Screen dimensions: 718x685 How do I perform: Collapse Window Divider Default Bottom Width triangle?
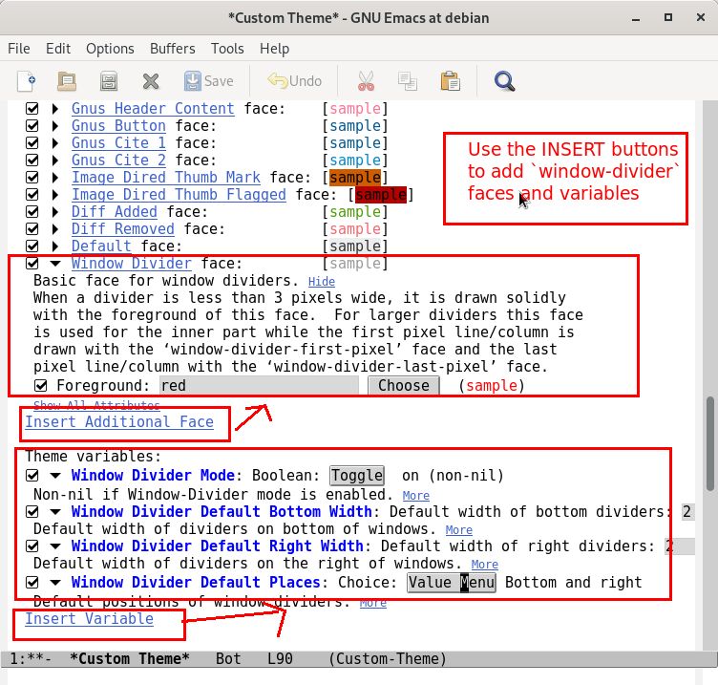(55, 512)
